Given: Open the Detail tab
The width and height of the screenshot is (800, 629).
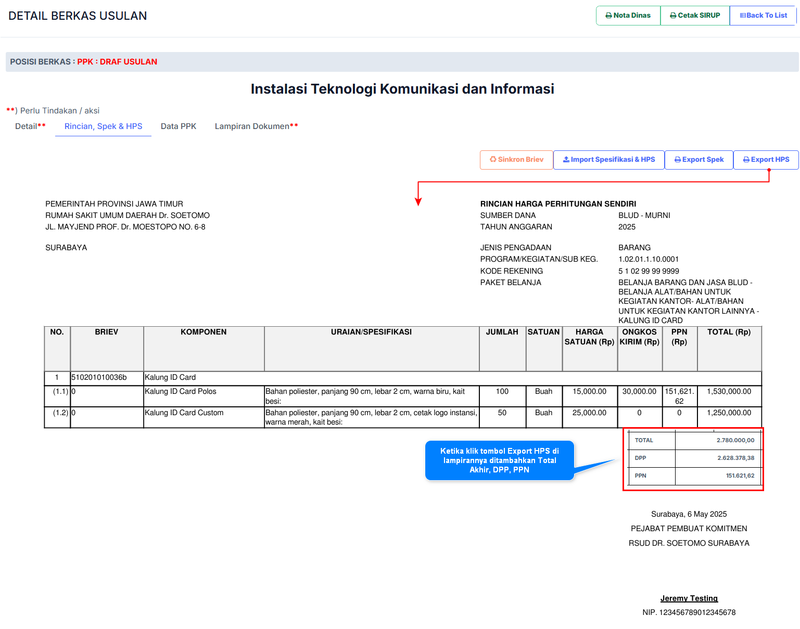Looking at the screenshot, I should [x=26, y=126].
